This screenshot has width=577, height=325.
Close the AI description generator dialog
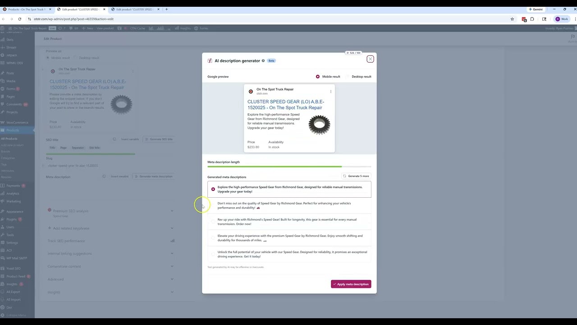(370, 59)
